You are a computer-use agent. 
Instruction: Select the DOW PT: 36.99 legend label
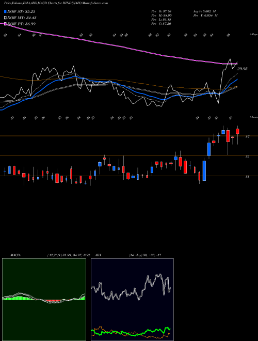tap(21, 24)
